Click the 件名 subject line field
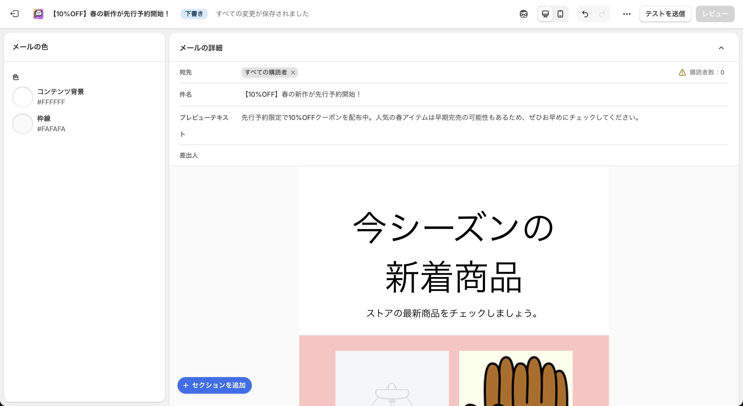This screenshot has width=743, height=406. pos(302,94)
